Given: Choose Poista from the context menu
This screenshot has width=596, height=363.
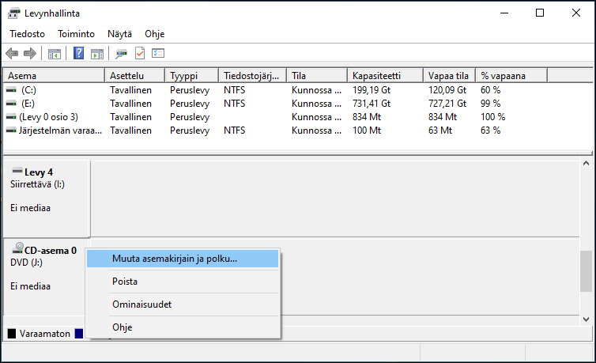Looking at the screenshot, I should [125, 282].
